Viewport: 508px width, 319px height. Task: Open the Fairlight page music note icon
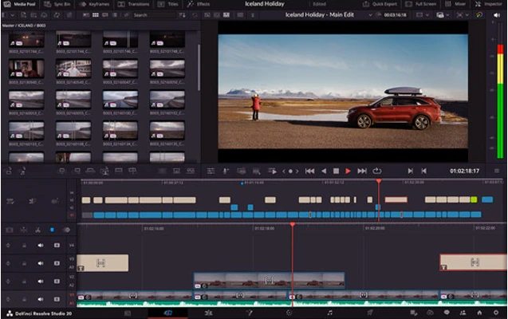pyautogui.click(x=329, y=313)
